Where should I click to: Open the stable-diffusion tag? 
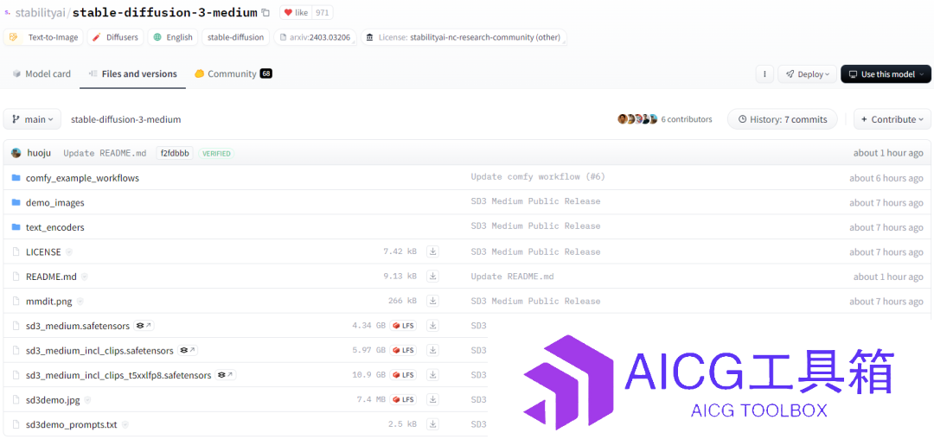point(235,37)
